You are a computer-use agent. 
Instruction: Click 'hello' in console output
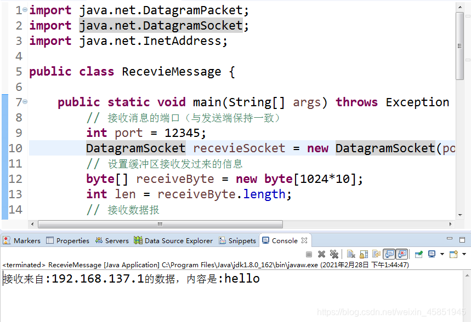tap(242, 279)
